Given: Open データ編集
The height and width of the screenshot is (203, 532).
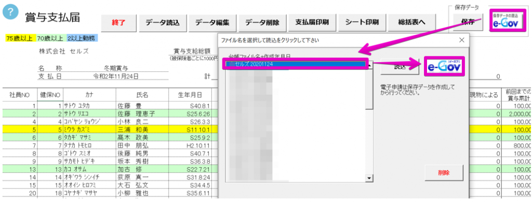Looking at the screenshot, I should (212, 23).
